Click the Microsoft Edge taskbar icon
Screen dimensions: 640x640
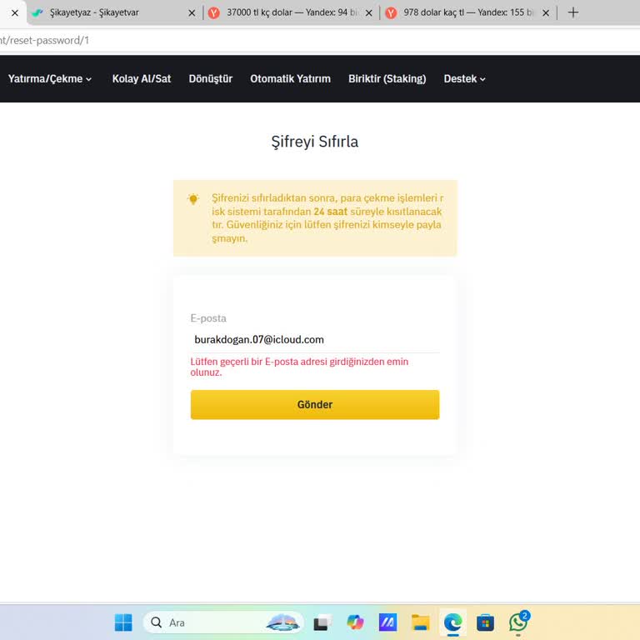point(453,622)
